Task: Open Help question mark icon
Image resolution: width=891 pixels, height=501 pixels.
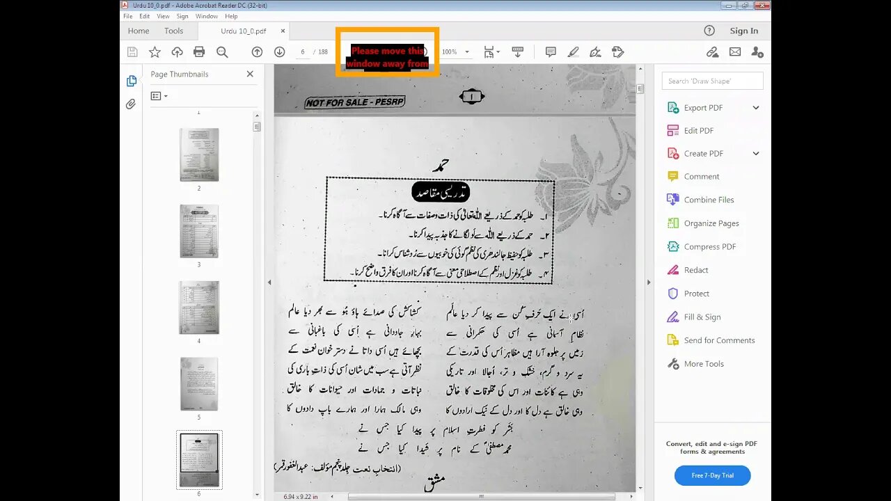Action: coord(709,31)
